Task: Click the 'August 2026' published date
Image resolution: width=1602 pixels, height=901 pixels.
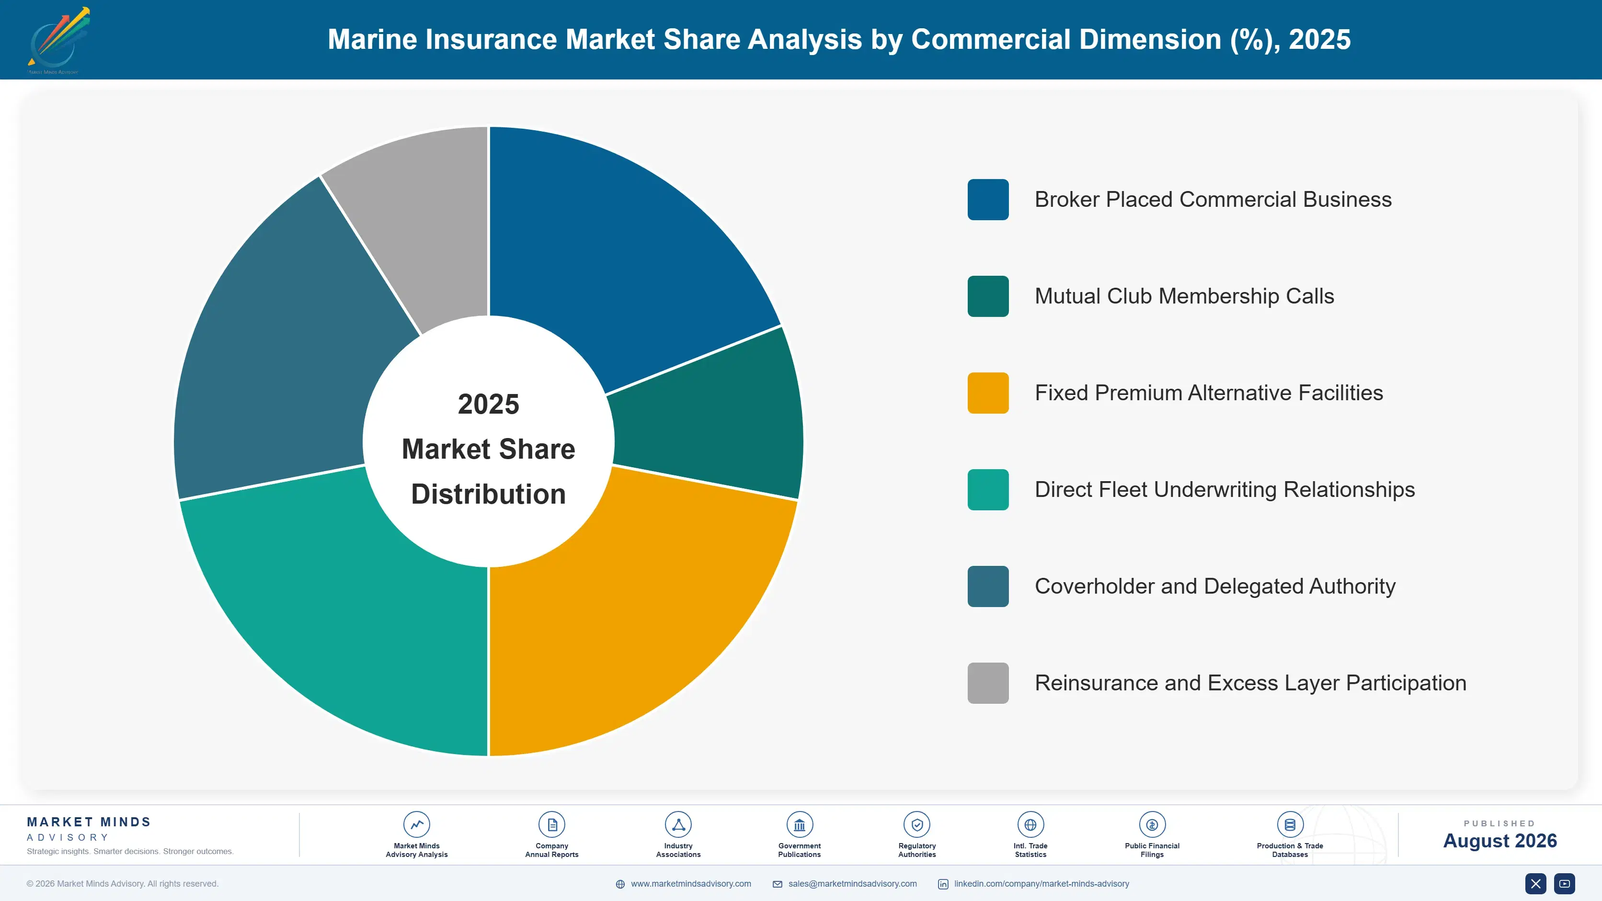Action: pos(1499,841)
